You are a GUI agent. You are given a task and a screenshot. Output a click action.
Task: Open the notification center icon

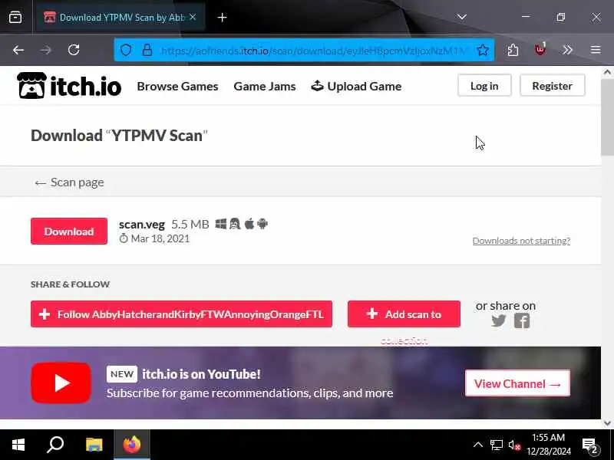tap(590, 445)
